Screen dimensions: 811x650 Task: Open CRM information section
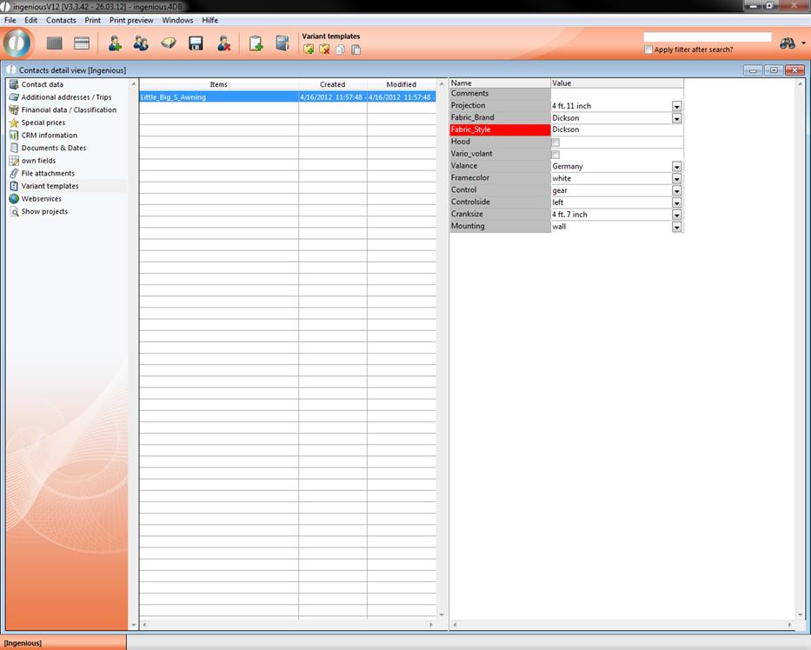49,135
